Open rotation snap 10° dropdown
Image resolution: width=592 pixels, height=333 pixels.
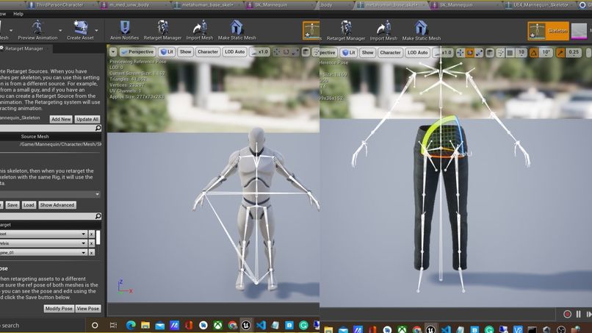546,53
